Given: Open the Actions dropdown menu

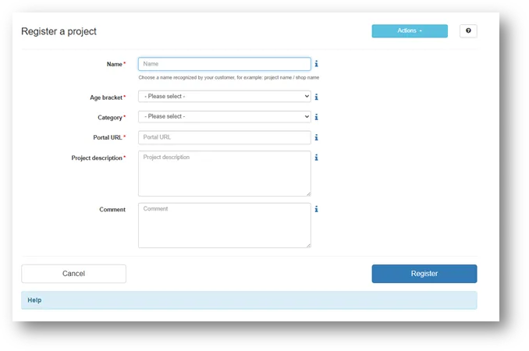Looking at the screenshot, I should [410, 30].
